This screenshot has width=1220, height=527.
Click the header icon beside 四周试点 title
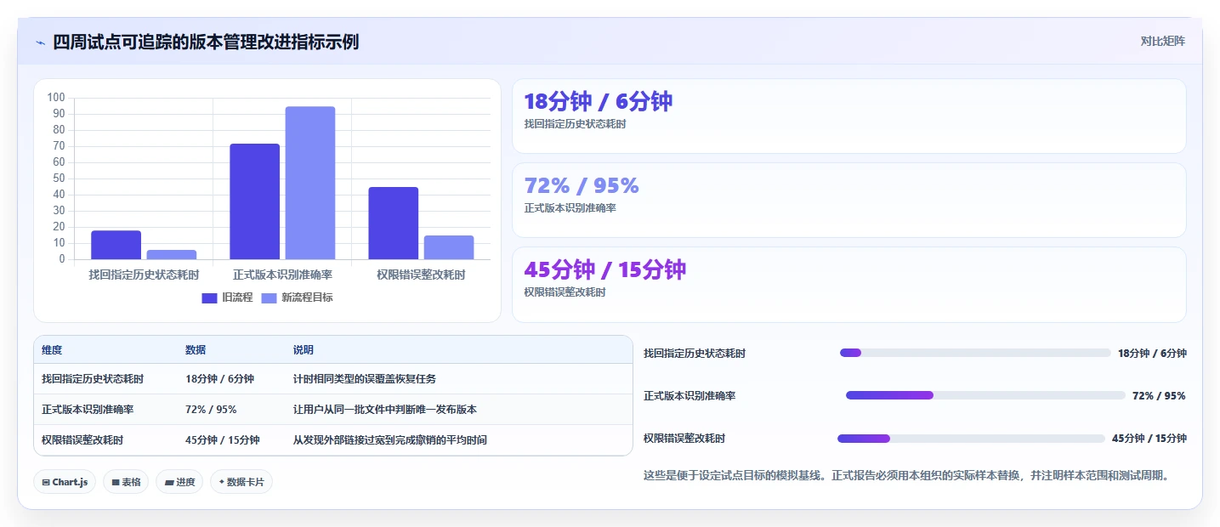[x=40, y=42]
